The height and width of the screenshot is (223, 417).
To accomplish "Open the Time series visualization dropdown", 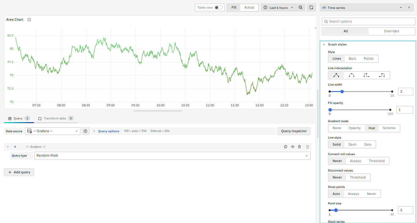I will 362,8.
